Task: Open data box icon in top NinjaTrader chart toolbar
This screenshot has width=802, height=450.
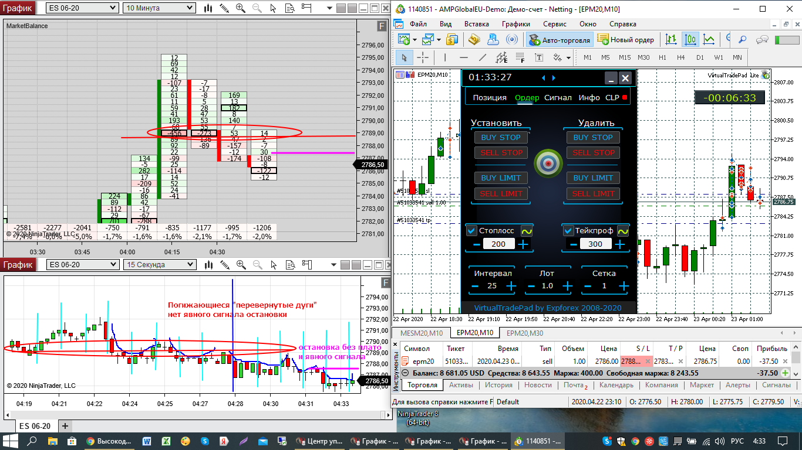Action: (290, 8)
